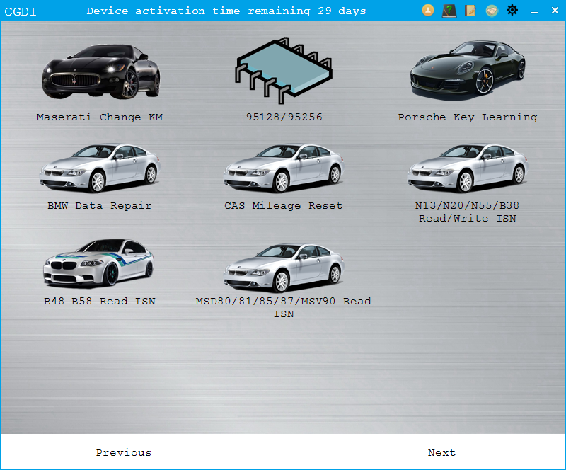Open the help book with question mark
Screen dimensions: 566x470
(449, 11)
